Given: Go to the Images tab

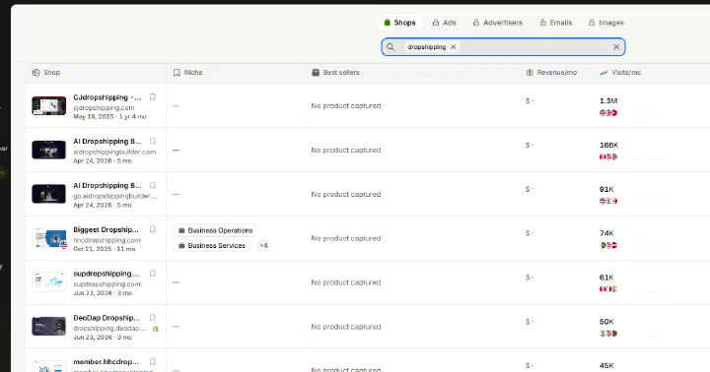Looking at the screenshot, I should [605, 23].
